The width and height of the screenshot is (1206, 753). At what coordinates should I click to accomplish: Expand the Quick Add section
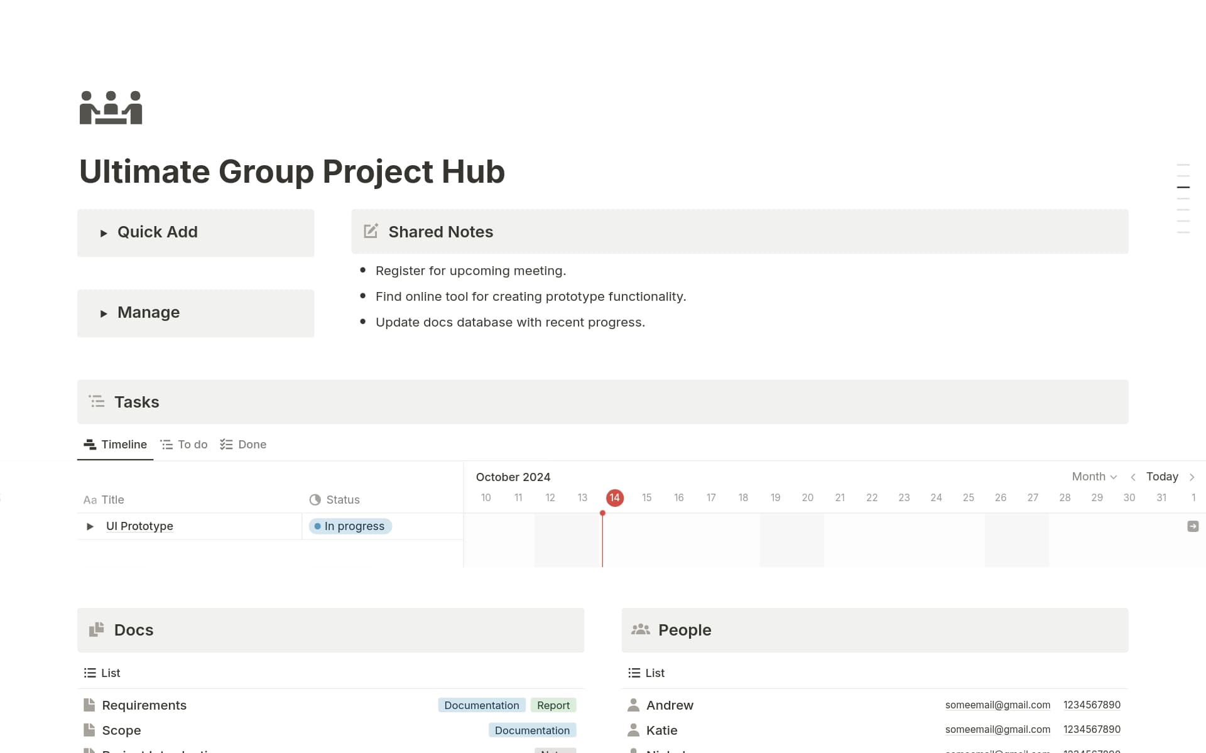(104, 233)
